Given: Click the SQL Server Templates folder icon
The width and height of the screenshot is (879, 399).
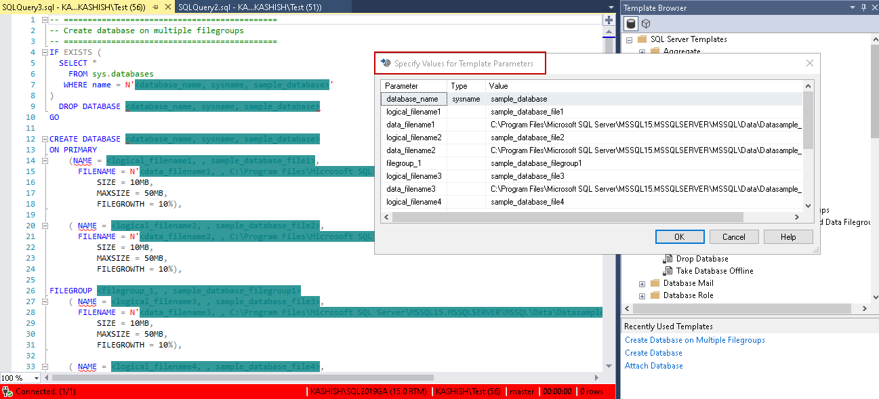Looking at the screenshot, I should point(642,39).
